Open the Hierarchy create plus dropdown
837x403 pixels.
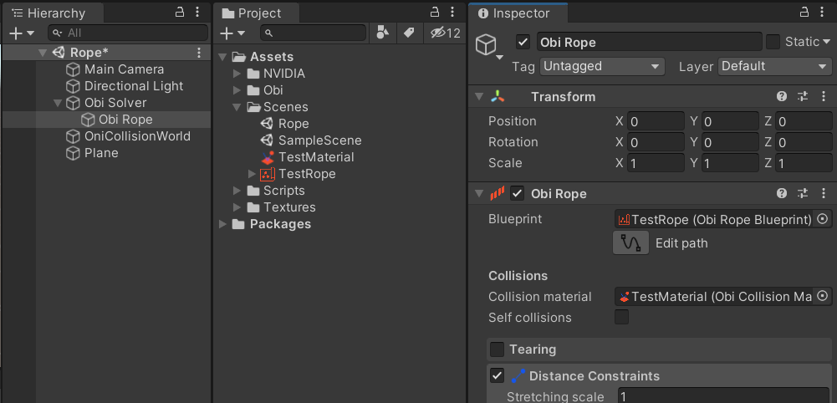click(22, 33)
